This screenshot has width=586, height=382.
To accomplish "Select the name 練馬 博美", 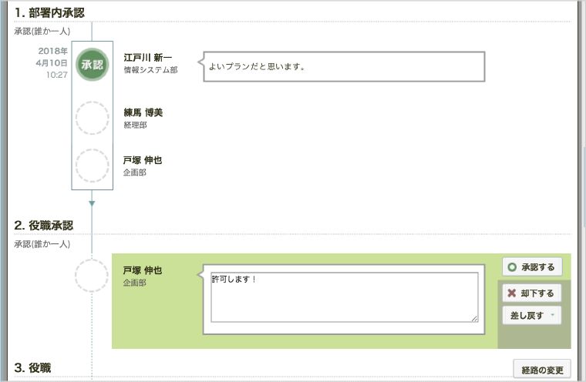I will [x=143, y=112].
